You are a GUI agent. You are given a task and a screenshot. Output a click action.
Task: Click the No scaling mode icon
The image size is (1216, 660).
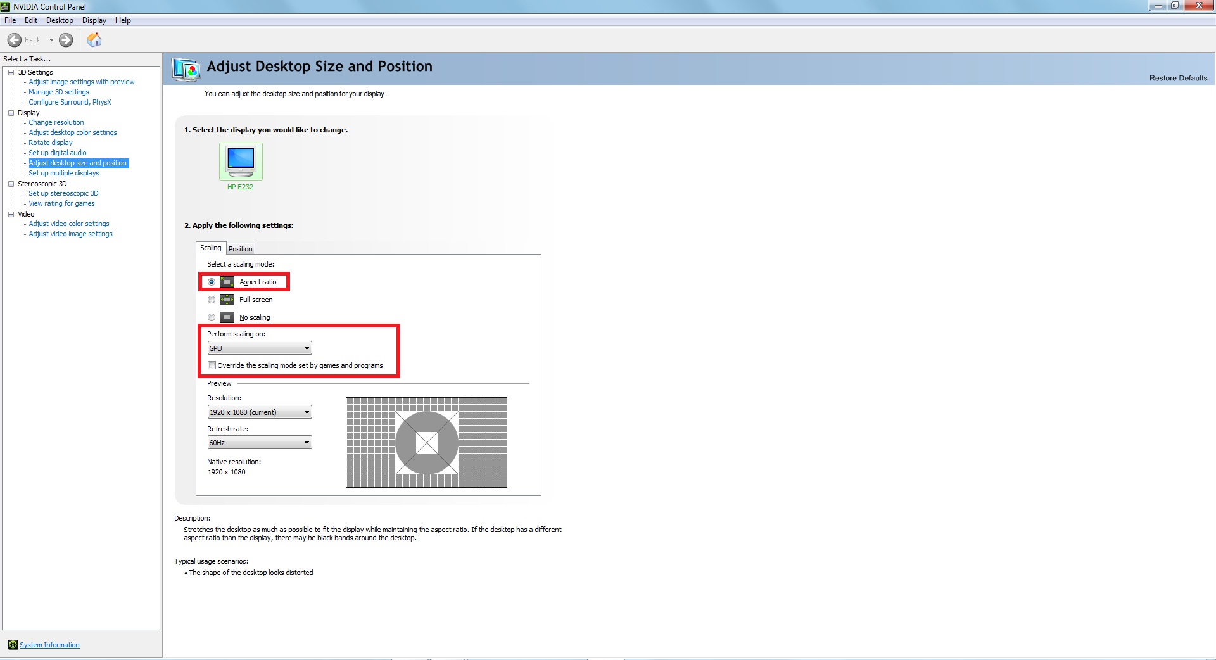pyautogui.click(x=227, y=317)
